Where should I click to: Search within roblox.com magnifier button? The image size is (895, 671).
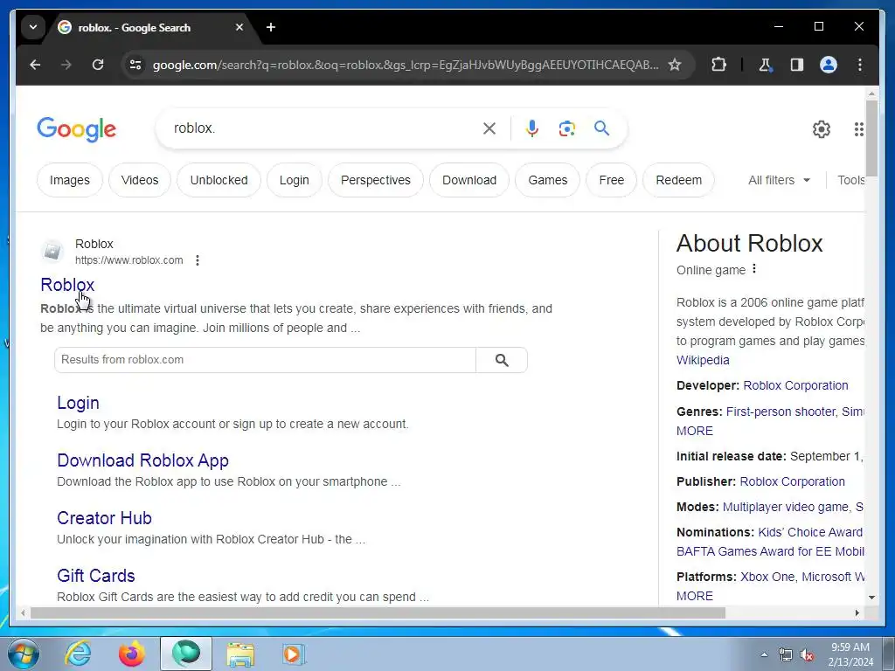click(x=502, y=360)
